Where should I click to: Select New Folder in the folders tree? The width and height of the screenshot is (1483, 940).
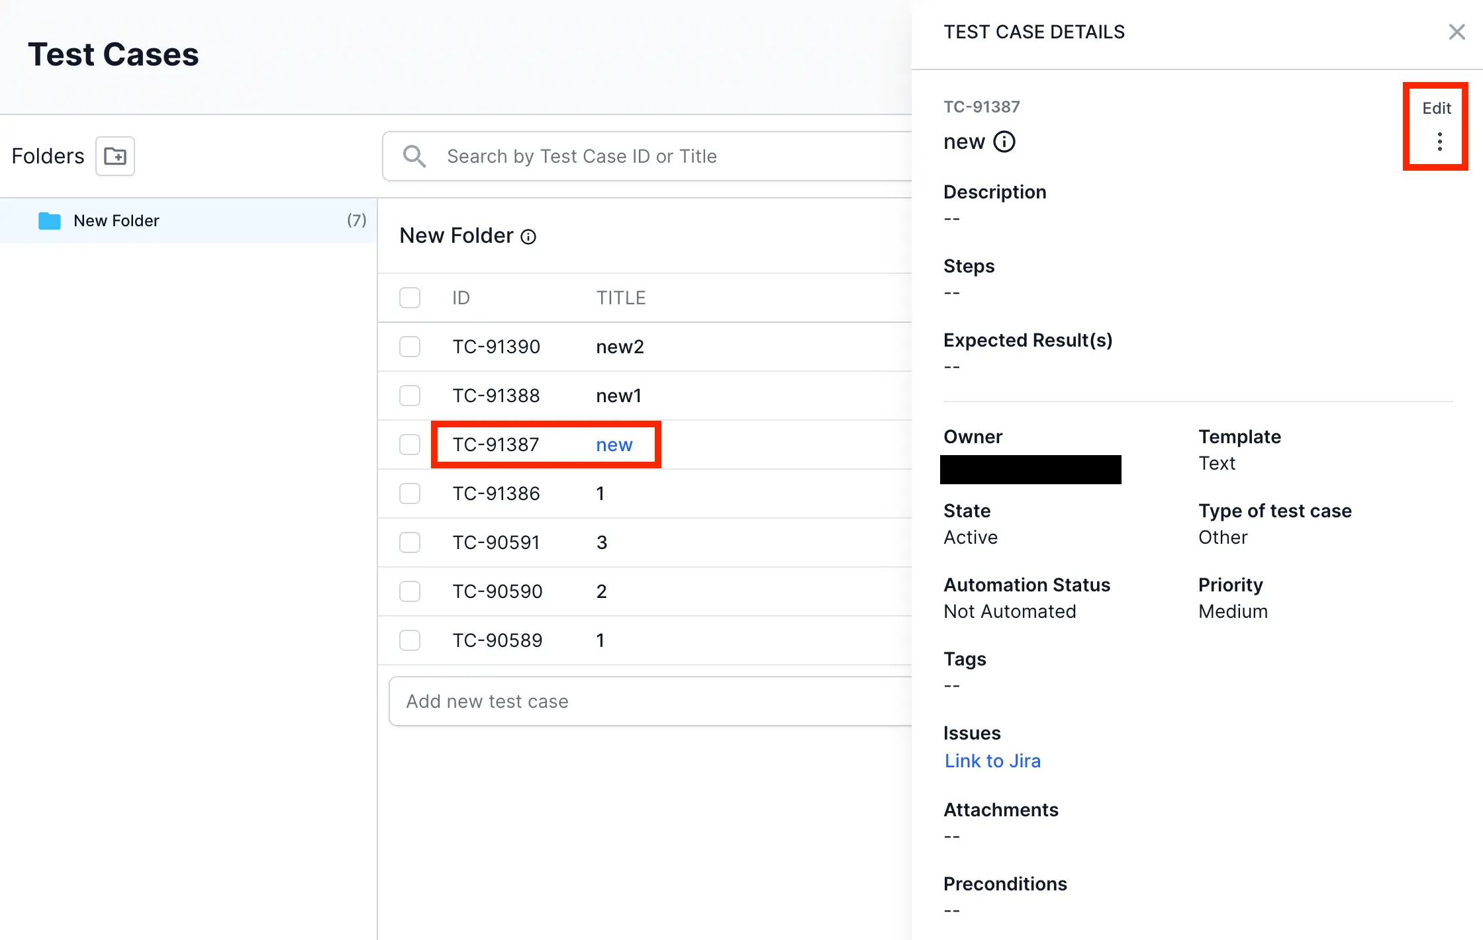tap(117, 221)
